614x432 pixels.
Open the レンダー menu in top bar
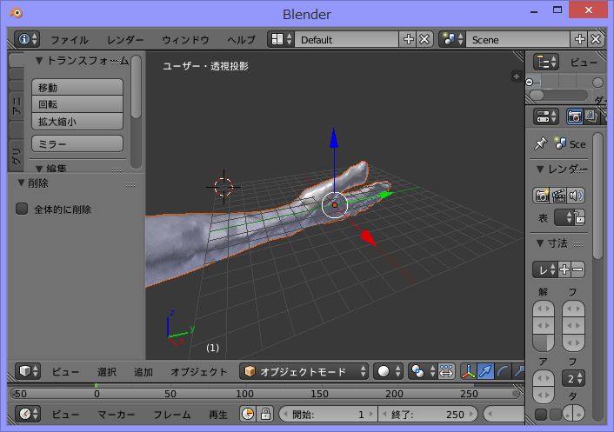126,40
